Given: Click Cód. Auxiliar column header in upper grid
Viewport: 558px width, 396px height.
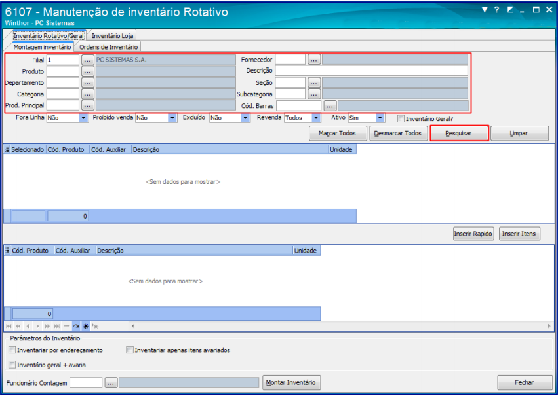Looking at the screenshot, I should [110, 149].
